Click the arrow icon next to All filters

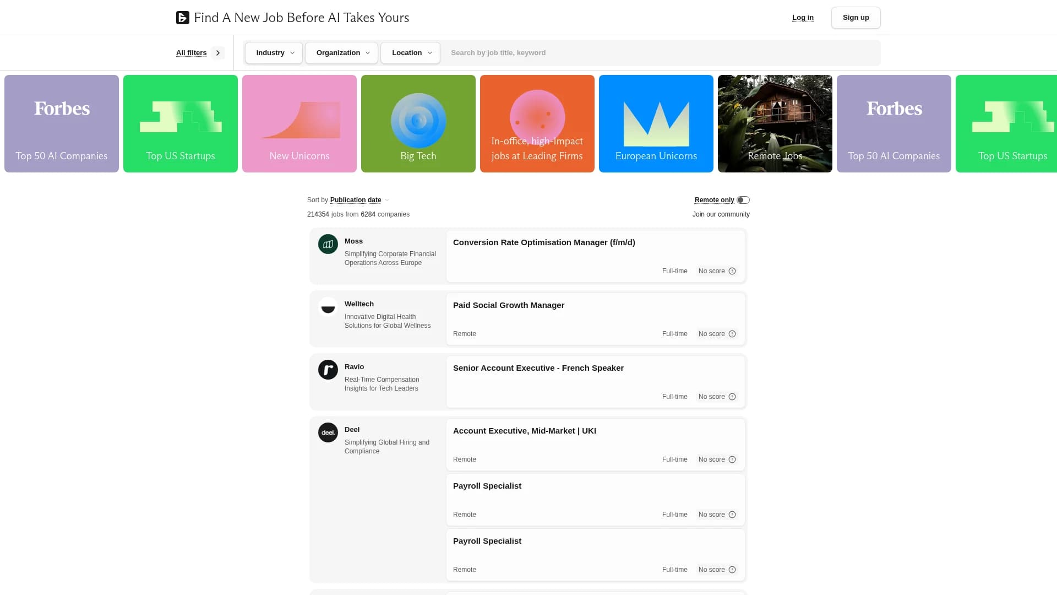(x=218, y=53)
